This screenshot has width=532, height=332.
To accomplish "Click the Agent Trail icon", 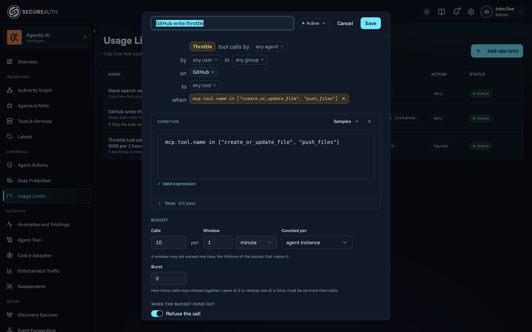I will [x=10, y=240].
